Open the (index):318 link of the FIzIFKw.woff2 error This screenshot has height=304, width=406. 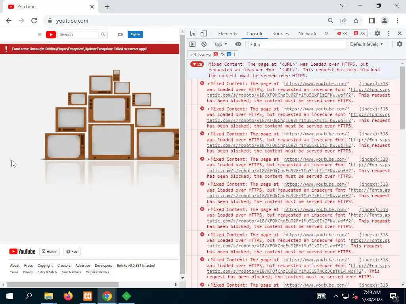(373, 84)
